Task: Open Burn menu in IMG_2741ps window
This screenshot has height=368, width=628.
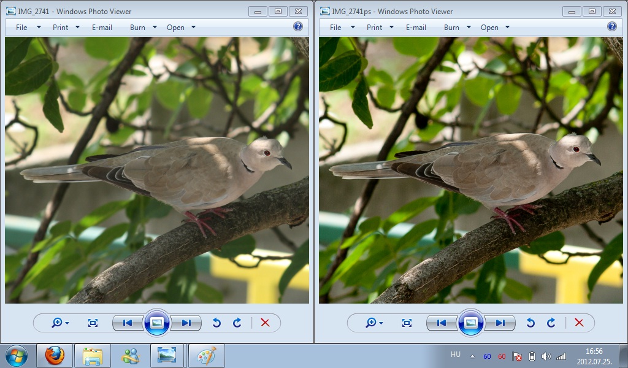Action: click(451, 27)
